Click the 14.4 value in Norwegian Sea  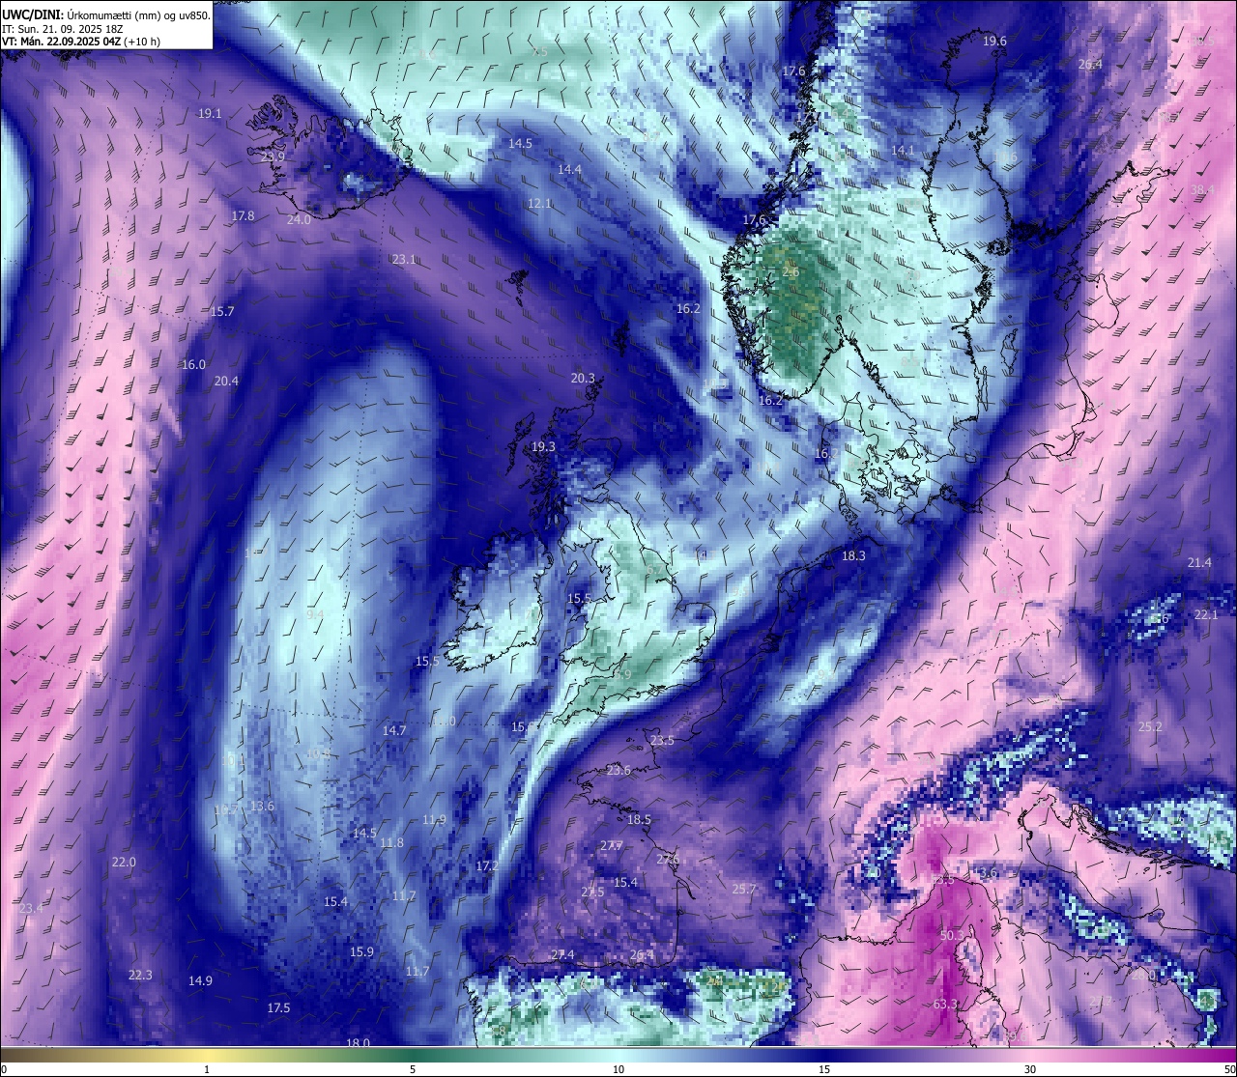coord(569,169)
